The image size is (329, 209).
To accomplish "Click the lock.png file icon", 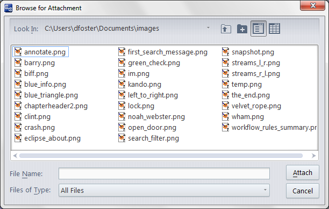I will point(122,106).
